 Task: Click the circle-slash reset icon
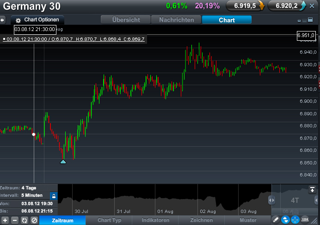point(34,220)
